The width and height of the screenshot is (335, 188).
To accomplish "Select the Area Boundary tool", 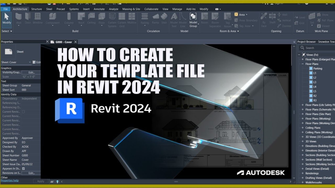I will pos(246,20).
